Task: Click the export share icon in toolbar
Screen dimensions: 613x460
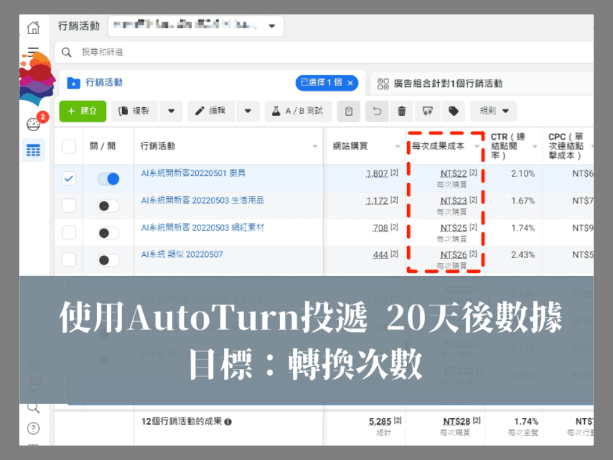Action: [427, 111]
